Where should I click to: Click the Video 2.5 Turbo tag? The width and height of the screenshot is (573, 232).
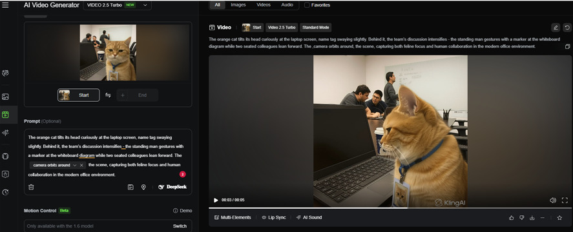[282, 27]
